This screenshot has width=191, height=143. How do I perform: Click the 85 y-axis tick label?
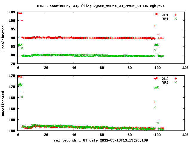(13, 46)
